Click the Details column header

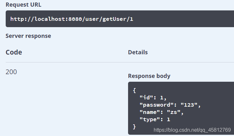point(138,52)
